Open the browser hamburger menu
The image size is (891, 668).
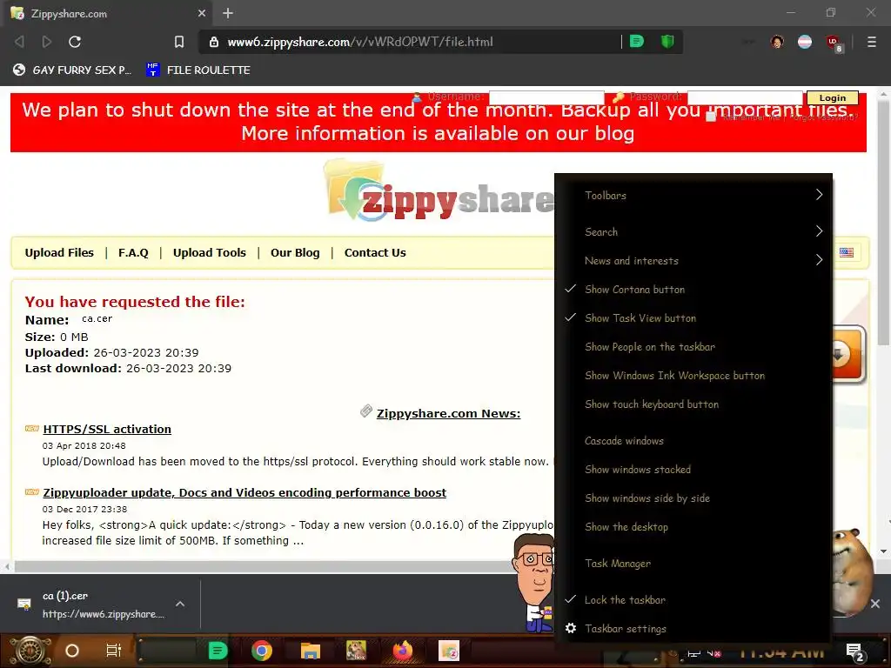pyautogui.click(x=871, y=42)
